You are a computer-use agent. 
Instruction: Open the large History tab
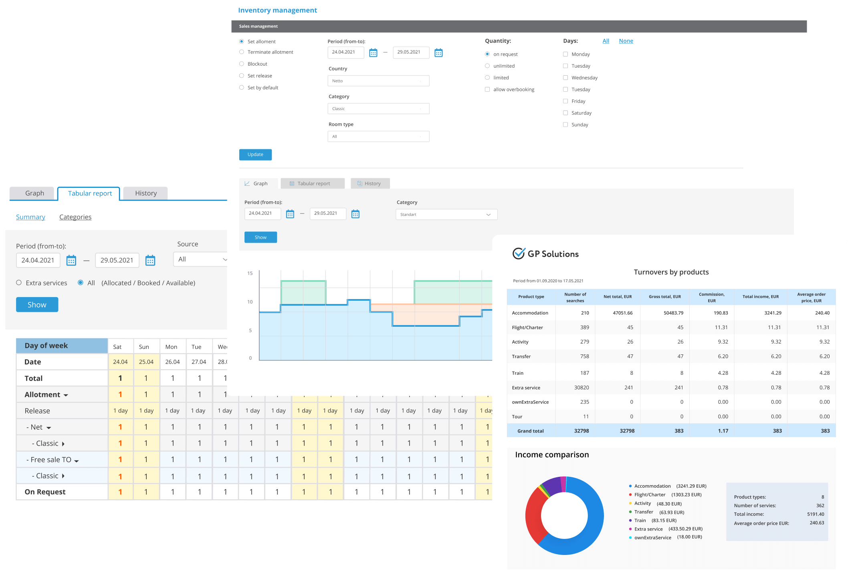pos(145,193)
